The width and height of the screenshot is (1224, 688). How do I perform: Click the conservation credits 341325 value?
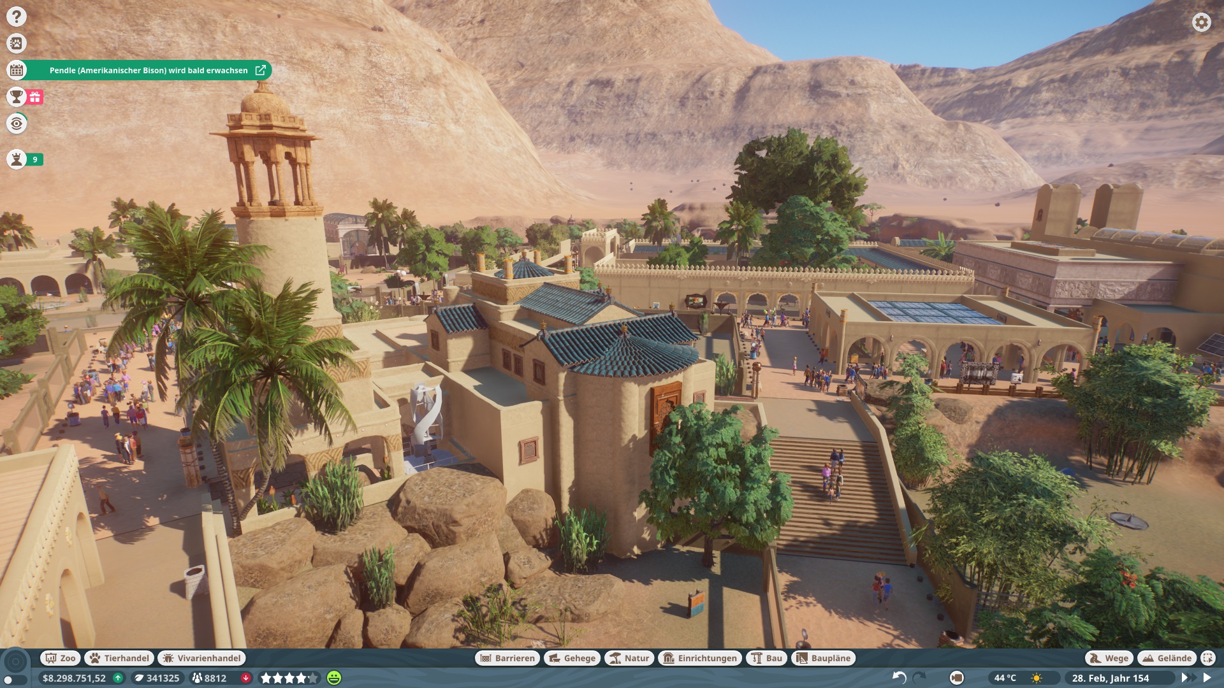tap(157, 678)
